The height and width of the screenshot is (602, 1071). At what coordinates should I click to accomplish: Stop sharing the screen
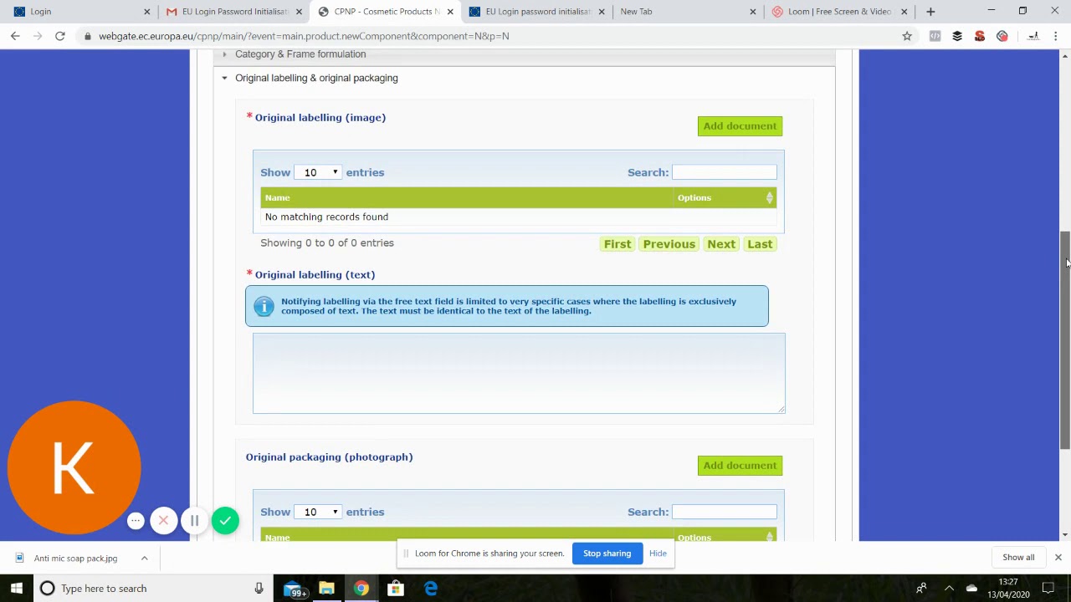coord(607,554)
